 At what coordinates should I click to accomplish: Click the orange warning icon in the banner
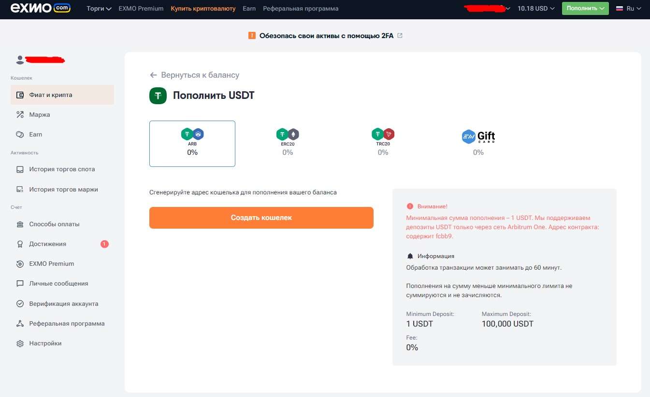coord(252,36)
